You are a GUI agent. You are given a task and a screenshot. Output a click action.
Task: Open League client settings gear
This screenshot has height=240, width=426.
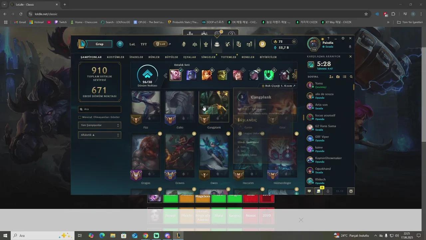(343, 38)
